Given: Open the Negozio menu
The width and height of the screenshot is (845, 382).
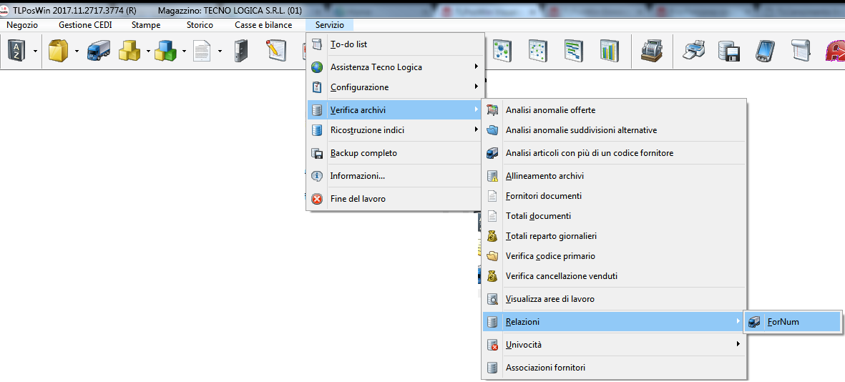Looking at the screenshot, I should [x=22, y=25].
